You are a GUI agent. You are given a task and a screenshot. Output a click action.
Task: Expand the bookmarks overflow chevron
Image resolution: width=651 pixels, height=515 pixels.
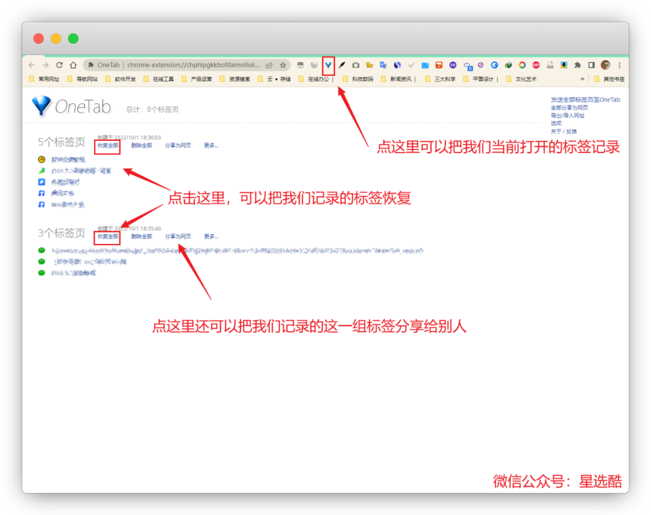pyautogui.click(x=582, y=79)
